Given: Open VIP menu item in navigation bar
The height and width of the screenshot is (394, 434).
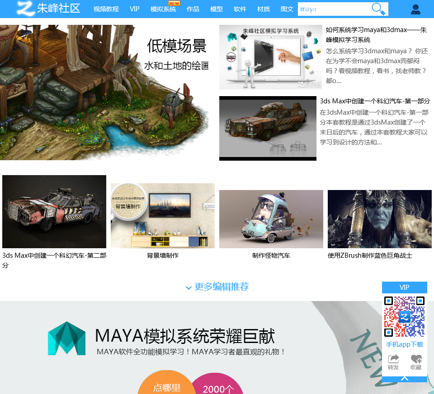Looking at the screenshot, I should point(135,9).
